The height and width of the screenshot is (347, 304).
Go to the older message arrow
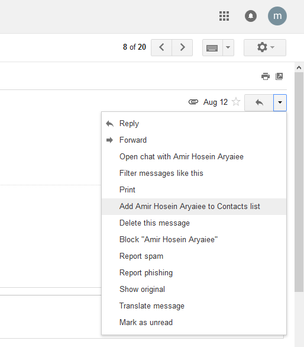point(182,47)
